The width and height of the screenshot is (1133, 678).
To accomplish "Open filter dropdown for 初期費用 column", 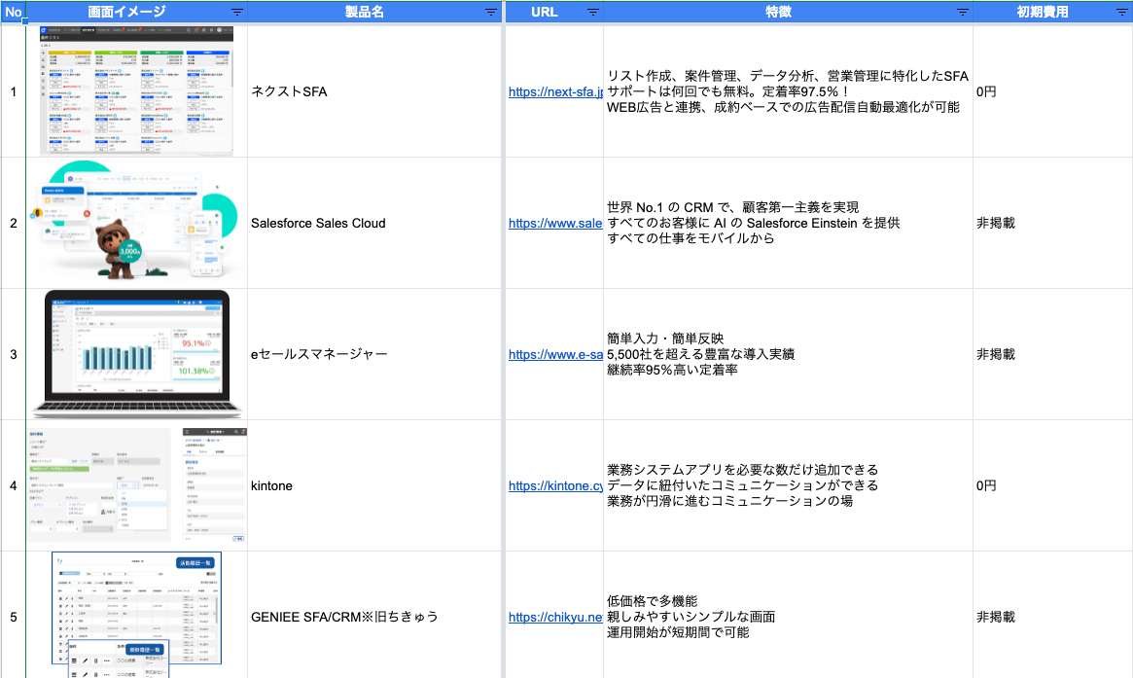I will (x=1121, y=13).
